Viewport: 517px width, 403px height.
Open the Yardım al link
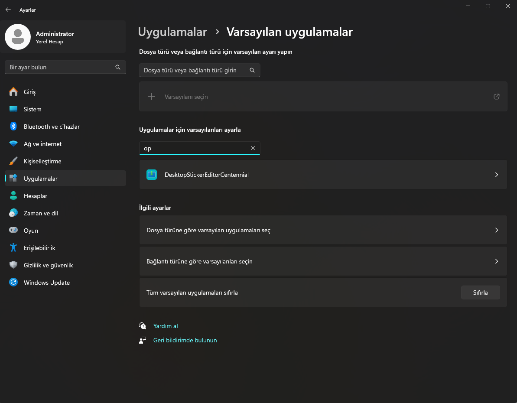[x=166, y=326]
